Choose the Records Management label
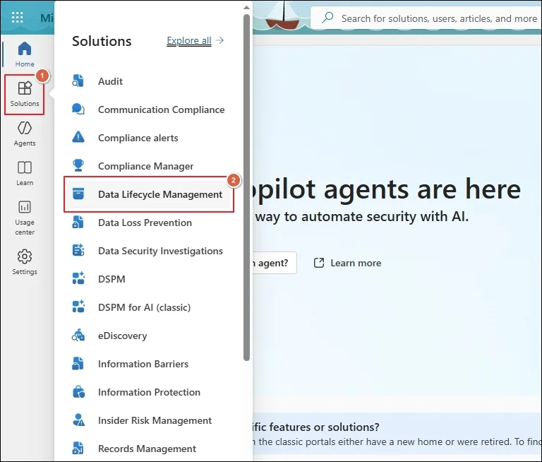Viewport: 542px width, 462px height. pos(147,449)
